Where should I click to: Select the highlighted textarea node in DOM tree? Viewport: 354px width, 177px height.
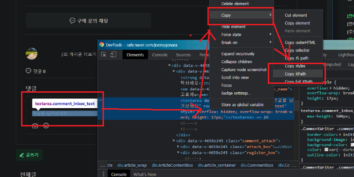pyautogui.click(x=196, y=109)
